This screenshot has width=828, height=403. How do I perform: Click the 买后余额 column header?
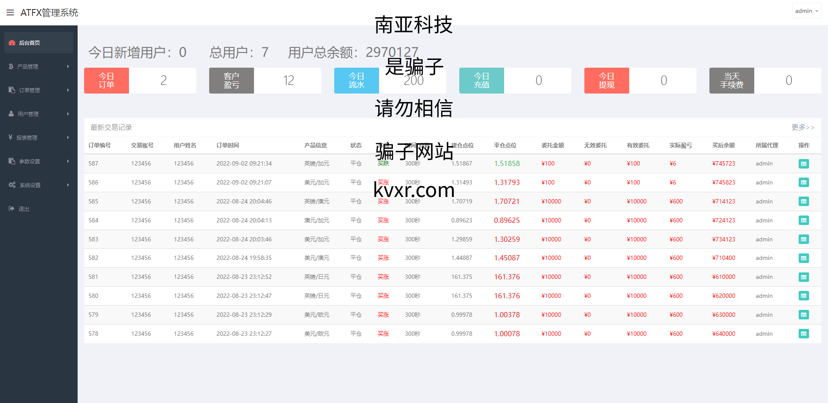724,145
